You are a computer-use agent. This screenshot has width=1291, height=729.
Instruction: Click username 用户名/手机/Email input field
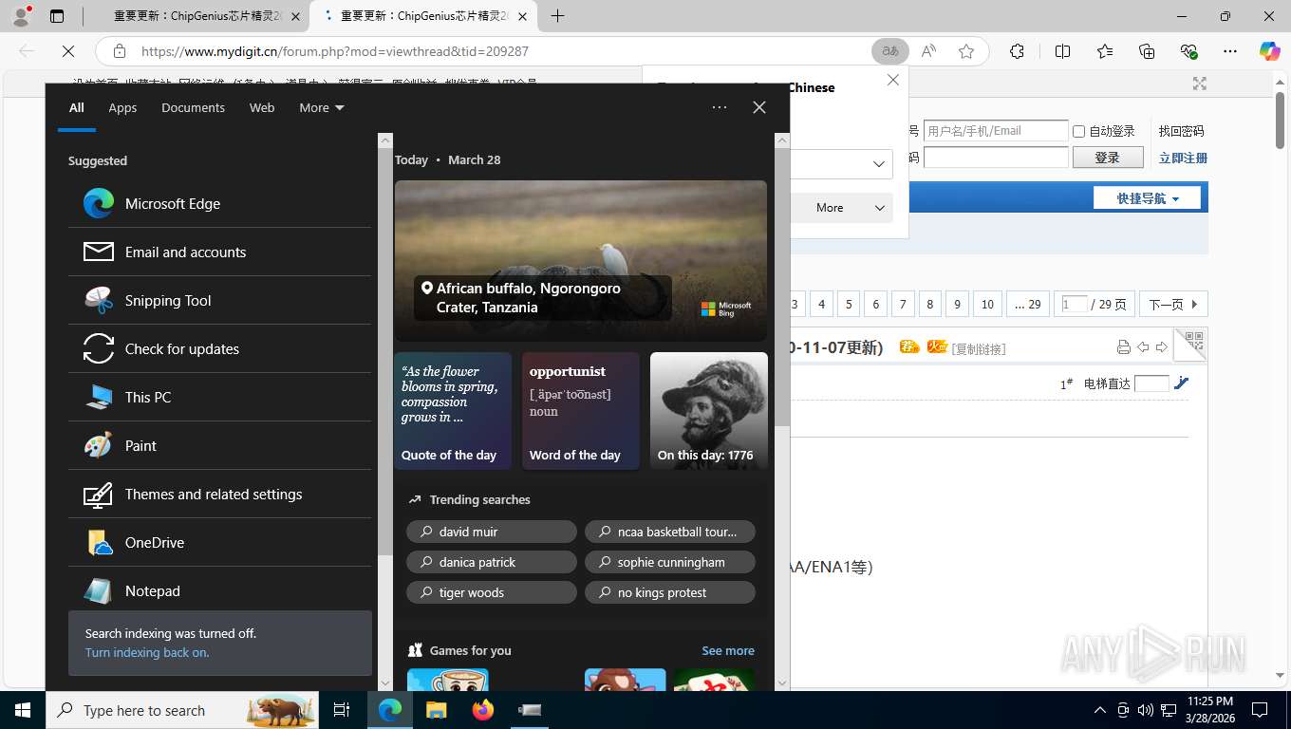point(996,131)
